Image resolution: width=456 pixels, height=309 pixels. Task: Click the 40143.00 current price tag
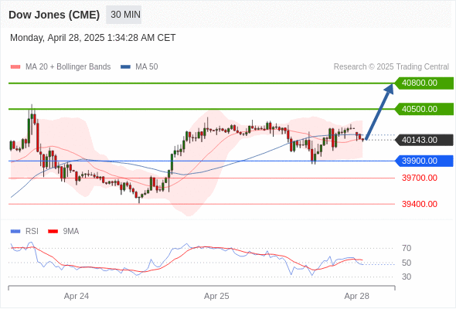[x=424, y=140]
